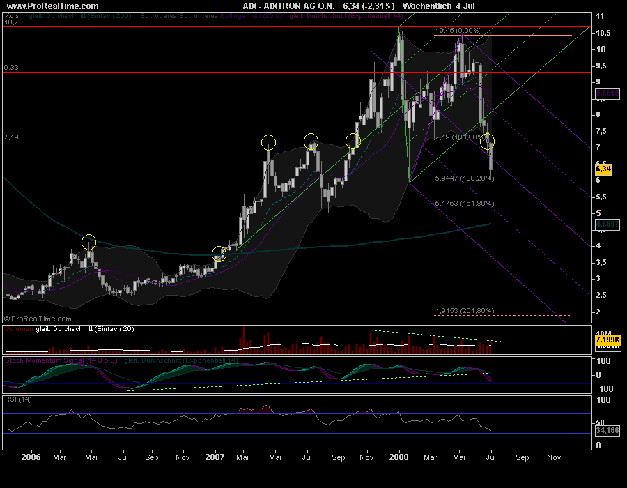Select the Bollinger mitt (20 2) legend
The image size is (627, 488).
pos(251,16)
